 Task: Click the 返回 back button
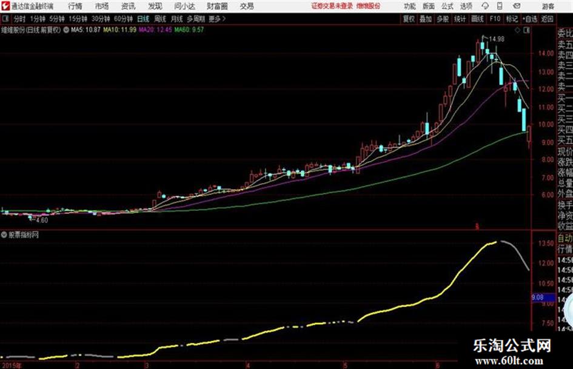[548, 19]
